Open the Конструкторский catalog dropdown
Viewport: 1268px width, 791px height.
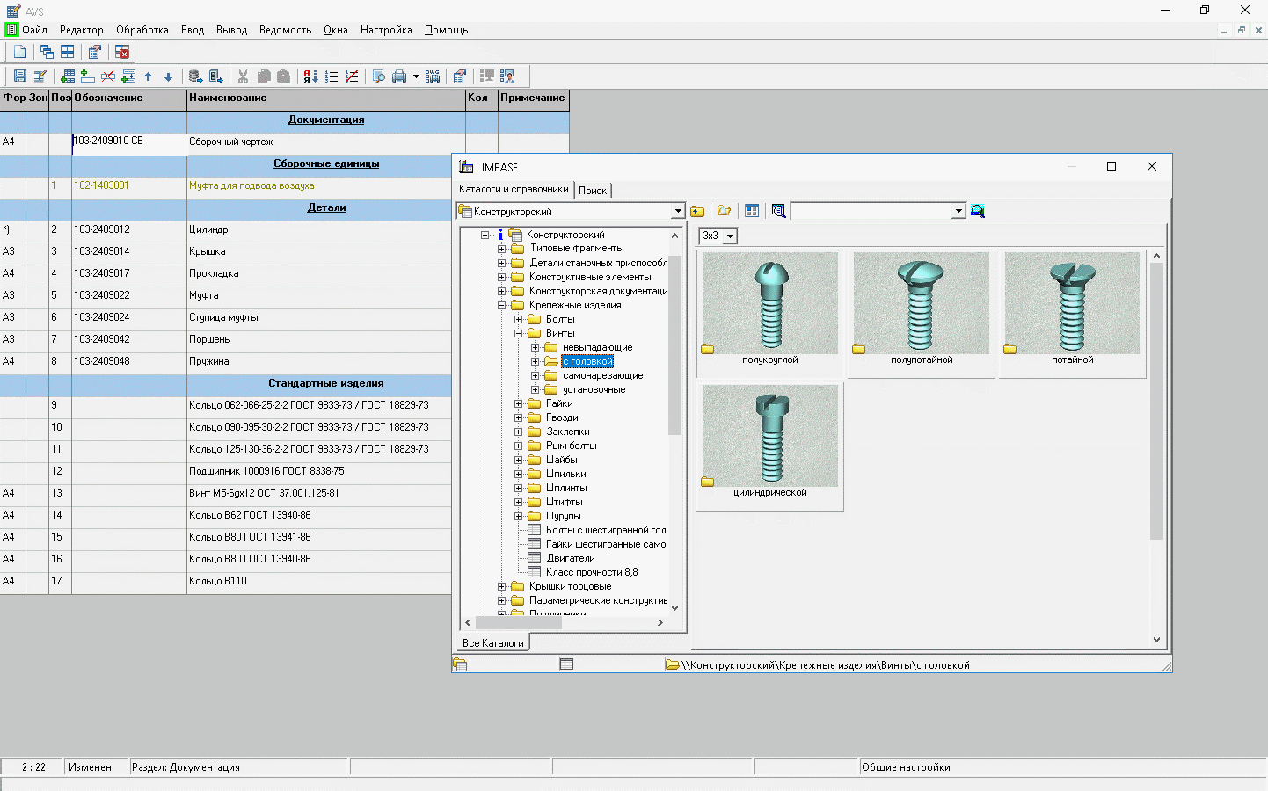pos(677,211)
